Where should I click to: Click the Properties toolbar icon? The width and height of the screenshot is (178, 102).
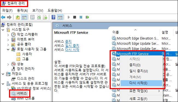(x=32, y=17)
